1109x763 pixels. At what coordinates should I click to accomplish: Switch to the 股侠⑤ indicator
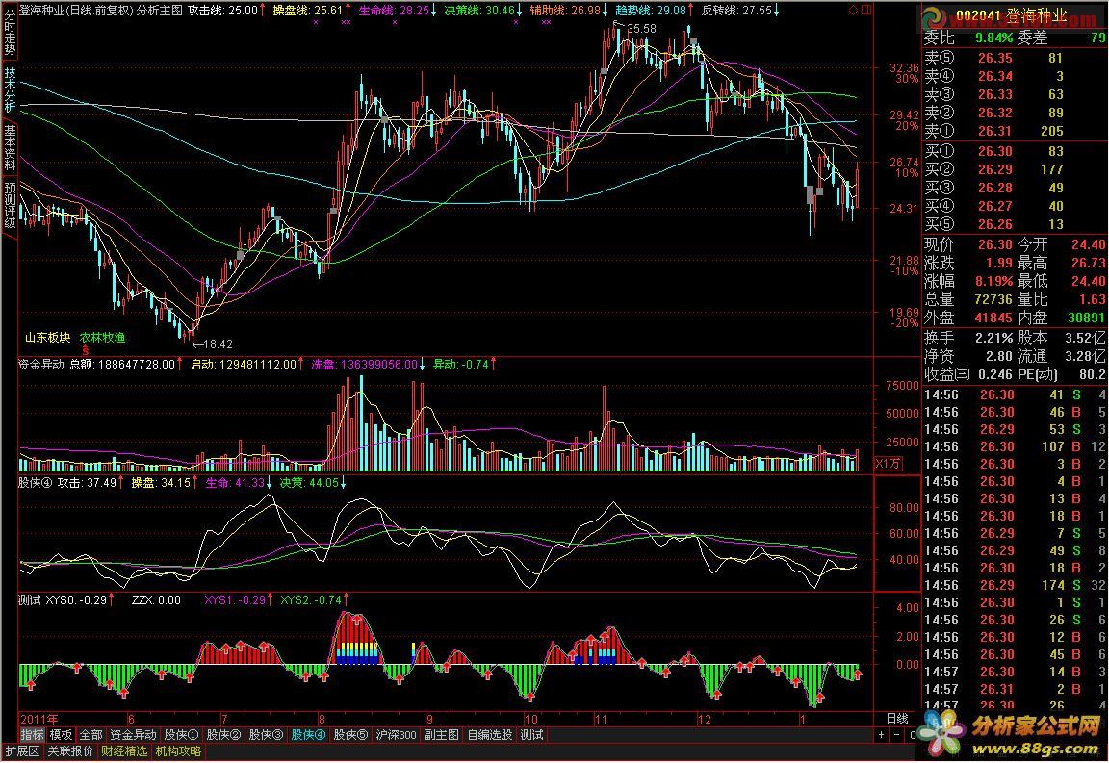351,735
